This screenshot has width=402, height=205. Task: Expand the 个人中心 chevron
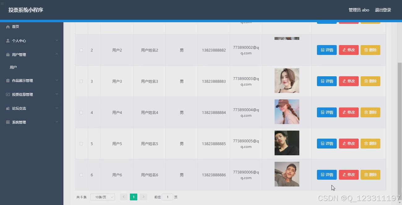57,40
